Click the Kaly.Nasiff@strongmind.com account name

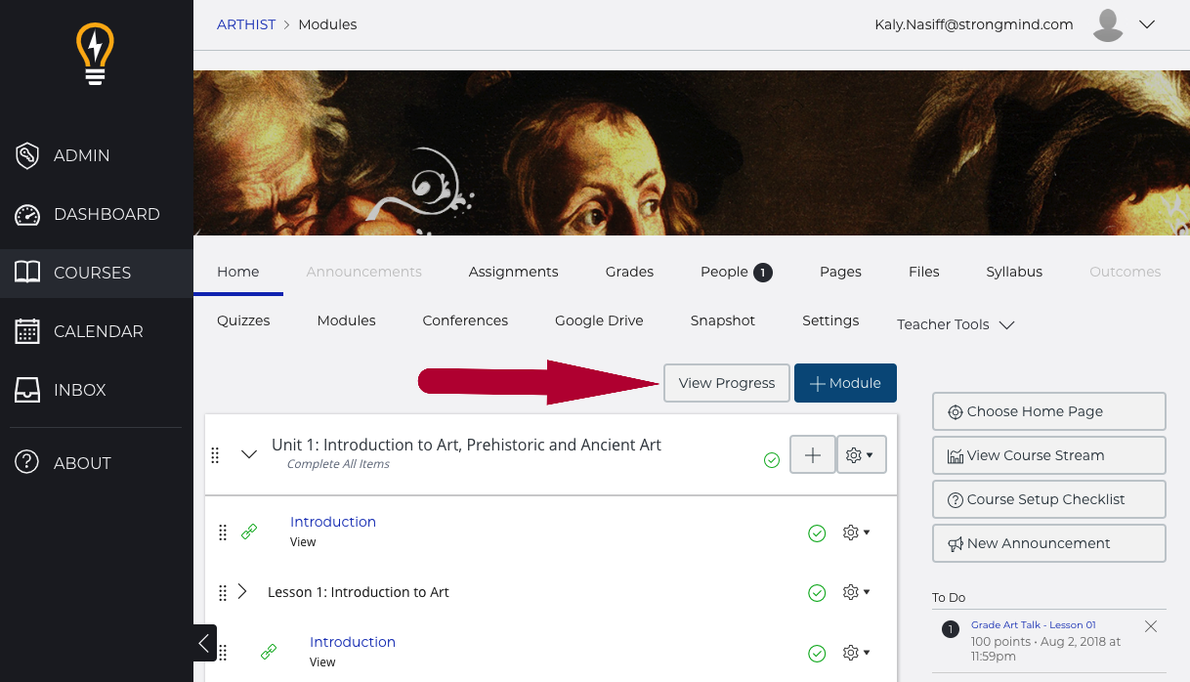pos(974,24)
